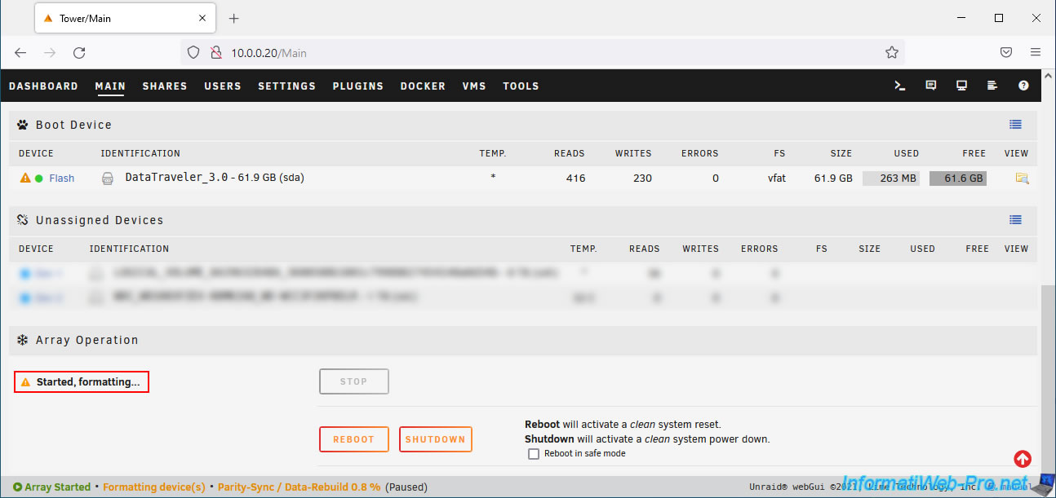Enable Reboot in safe mode checkbox

click(534, 454)
